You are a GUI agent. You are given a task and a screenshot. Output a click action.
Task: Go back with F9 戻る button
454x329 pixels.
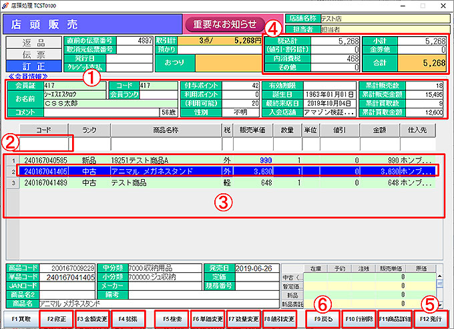(x=322, y=320)
